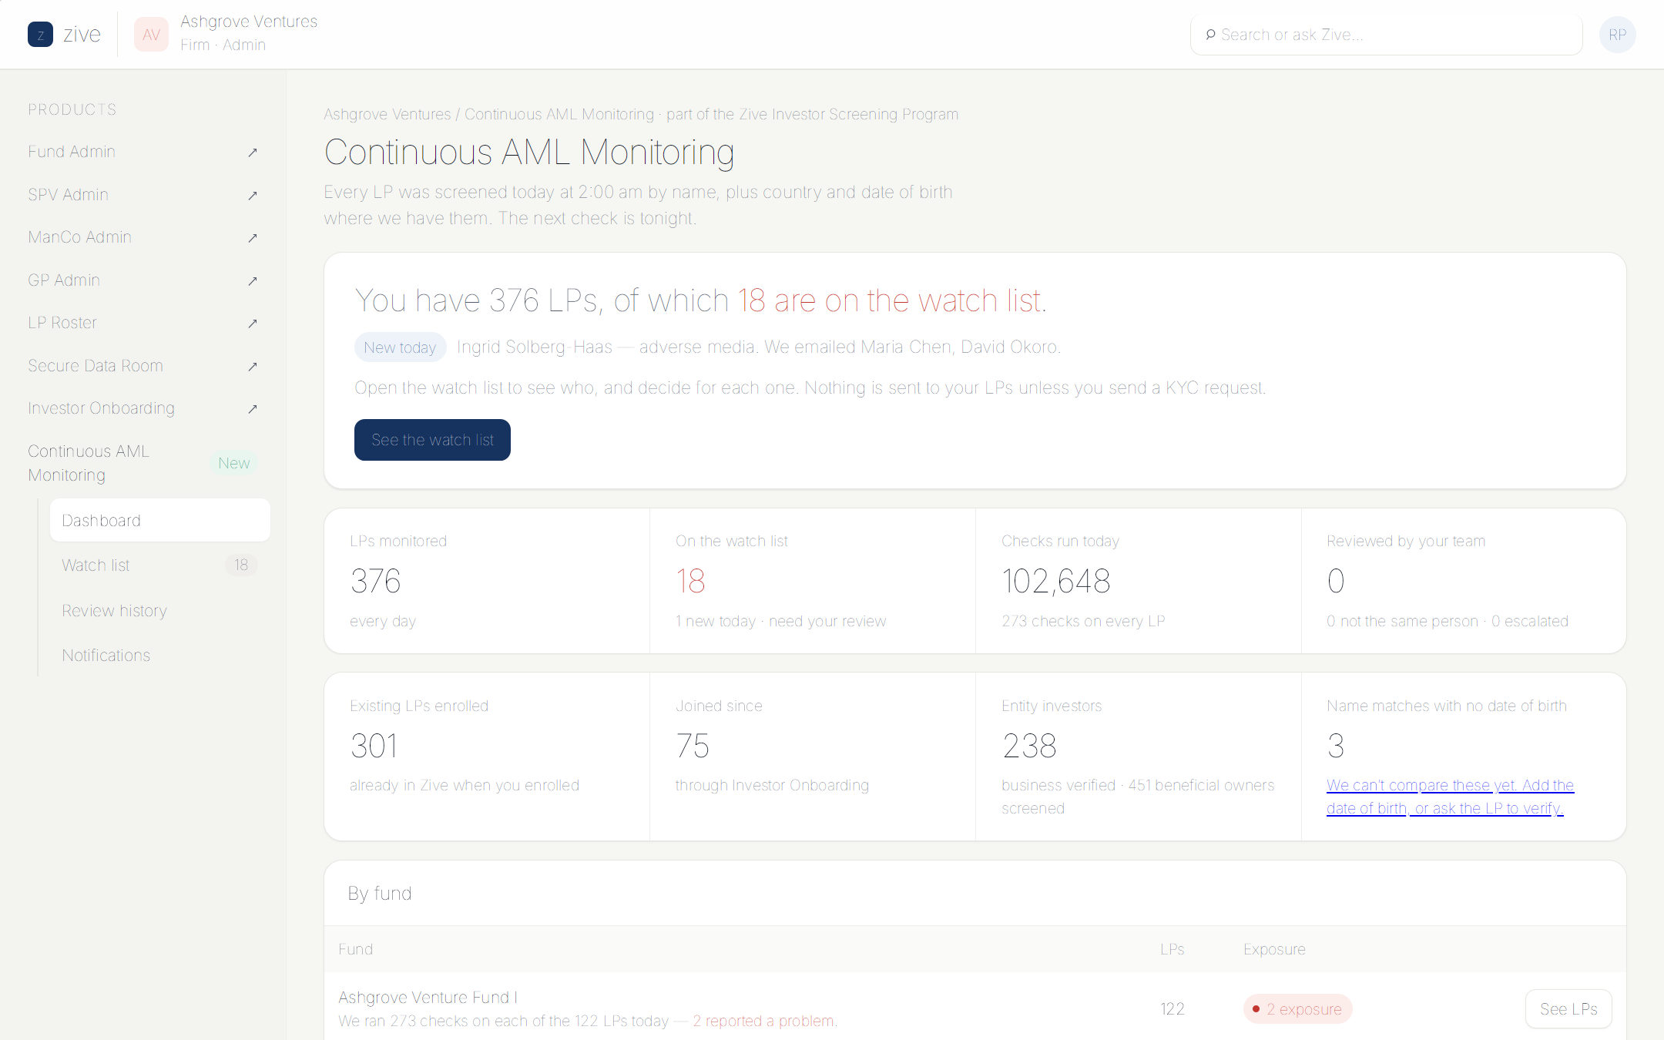Click the LPs monitored 376 card
1664x1040 pixels.
point(487,581)
